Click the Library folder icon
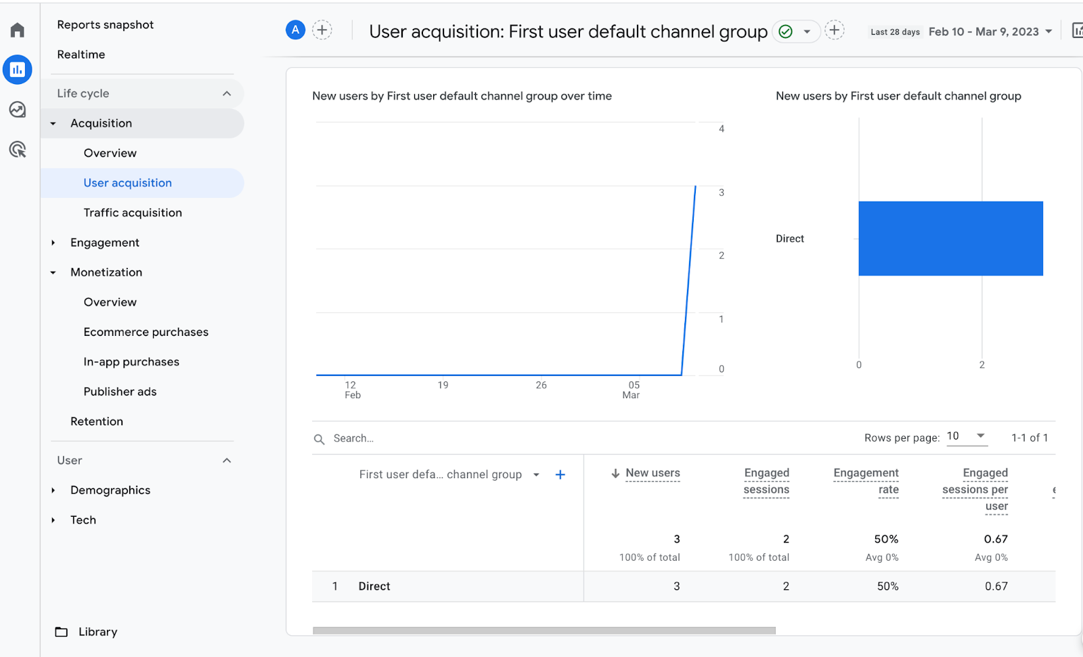 [x=62, y=632]
